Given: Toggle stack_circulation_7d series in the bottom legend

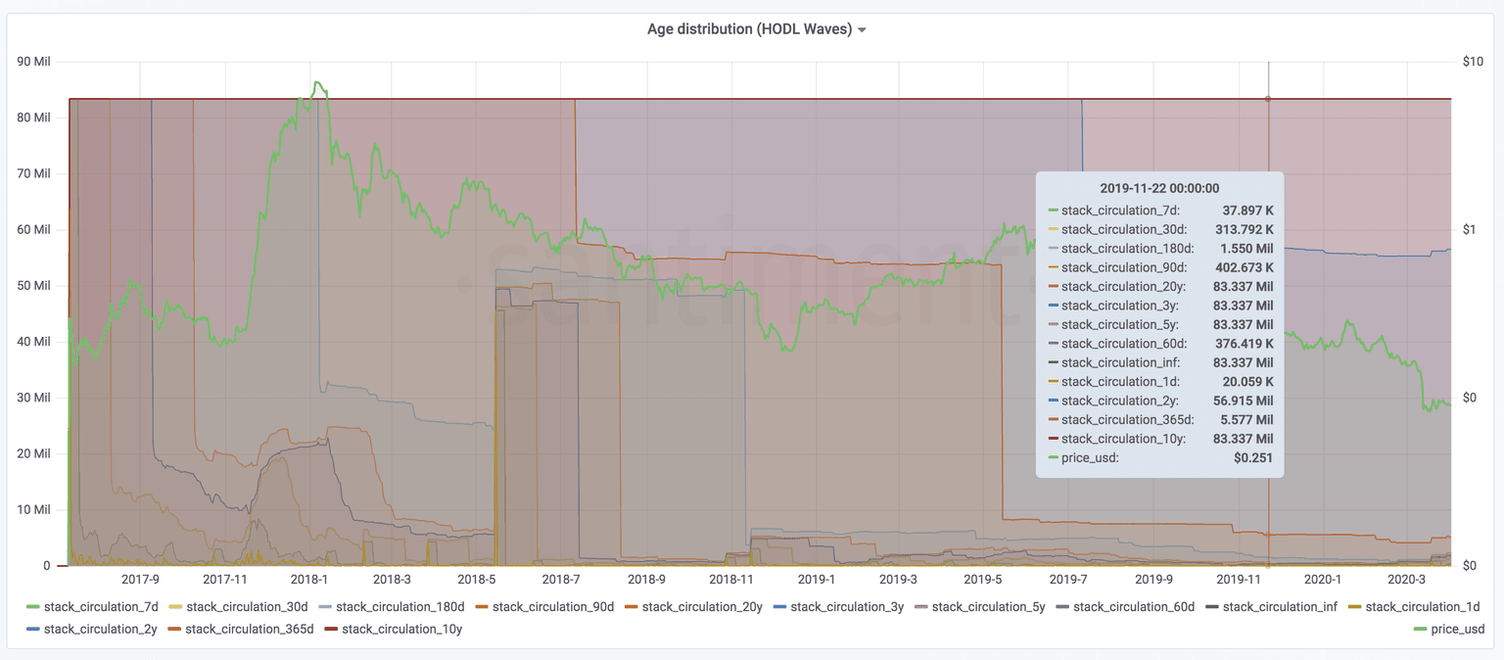Looking at the screenshot, I should point(101,607).
